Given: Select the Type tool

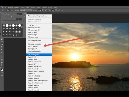Looking at the screenshot, I should [2, 55].
